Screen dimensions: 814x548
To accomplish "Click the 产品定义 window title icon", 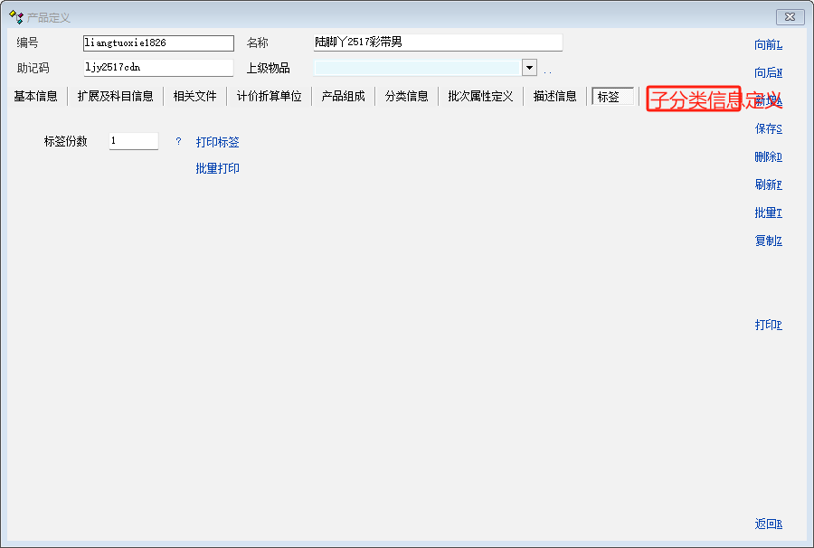I will pyautogui.click(x=15, y=17).
